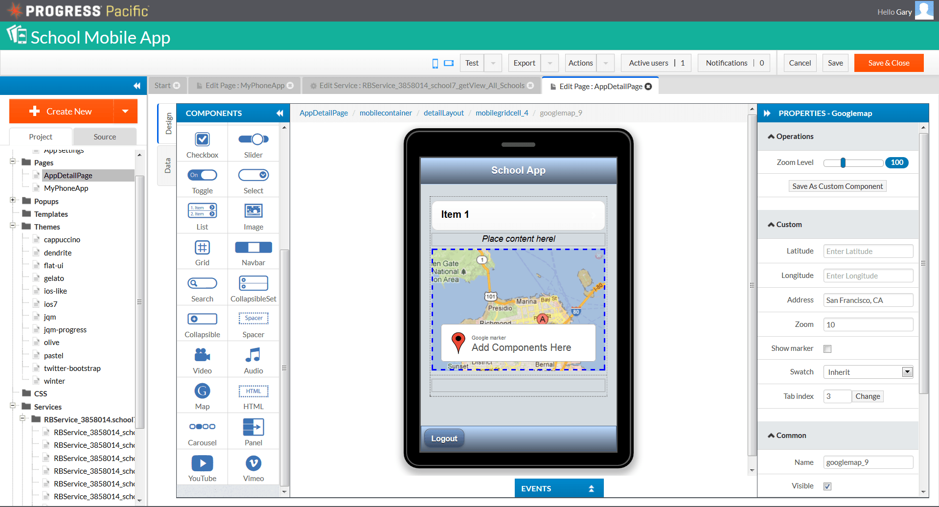
Task: Click the Longitude input field
Action: point(868,276)
